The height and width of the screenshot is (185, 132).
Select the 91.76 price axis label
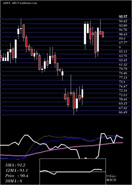point(123,30)
